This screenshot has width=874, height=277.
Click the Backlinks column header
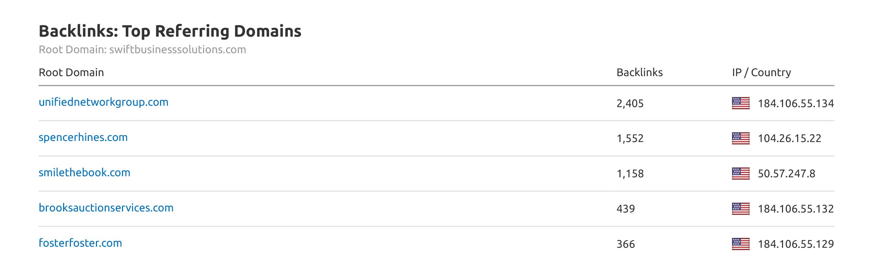click(639, 73)
